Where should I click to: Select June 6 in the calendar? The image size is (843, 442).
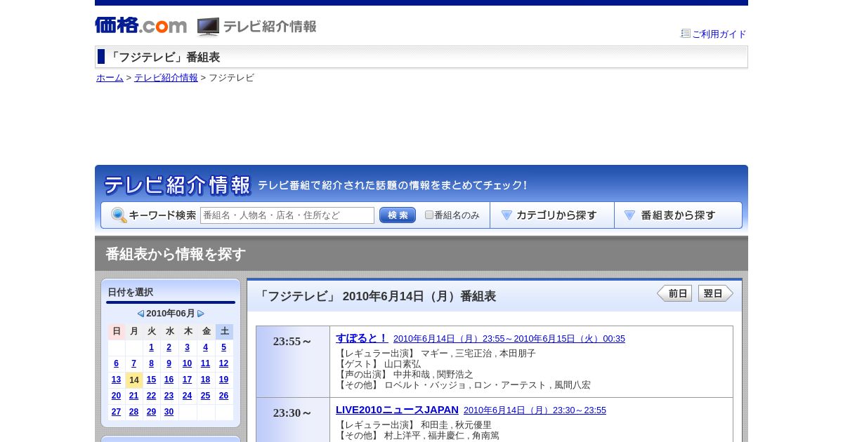[x=116, y=363]
